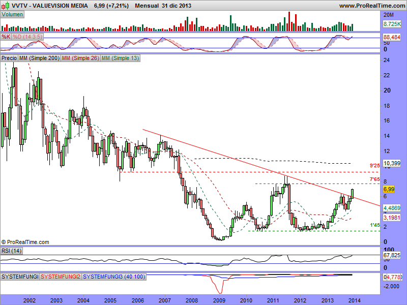This screenshot has height=305, width=407.
Task: Click the 6,99 (+7,21%) price quote
Action: click(x=111, y=6)
